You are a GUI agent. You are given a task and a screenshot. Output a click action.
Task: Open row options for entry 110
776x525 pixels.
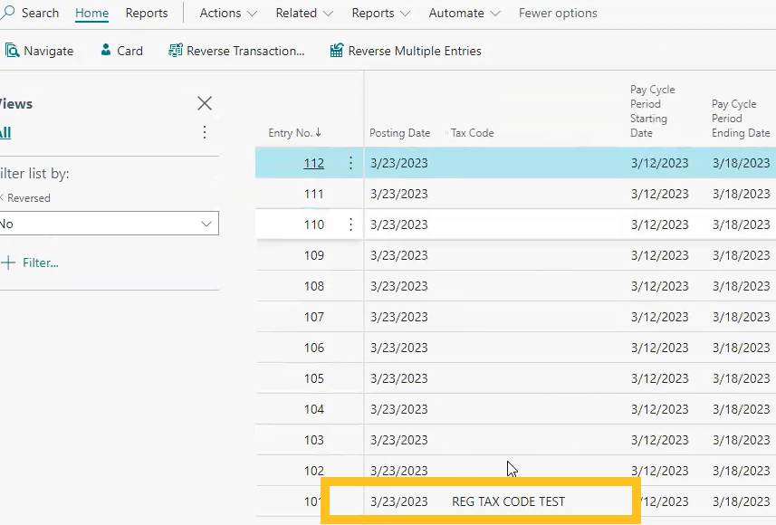[x=350, y=224]
